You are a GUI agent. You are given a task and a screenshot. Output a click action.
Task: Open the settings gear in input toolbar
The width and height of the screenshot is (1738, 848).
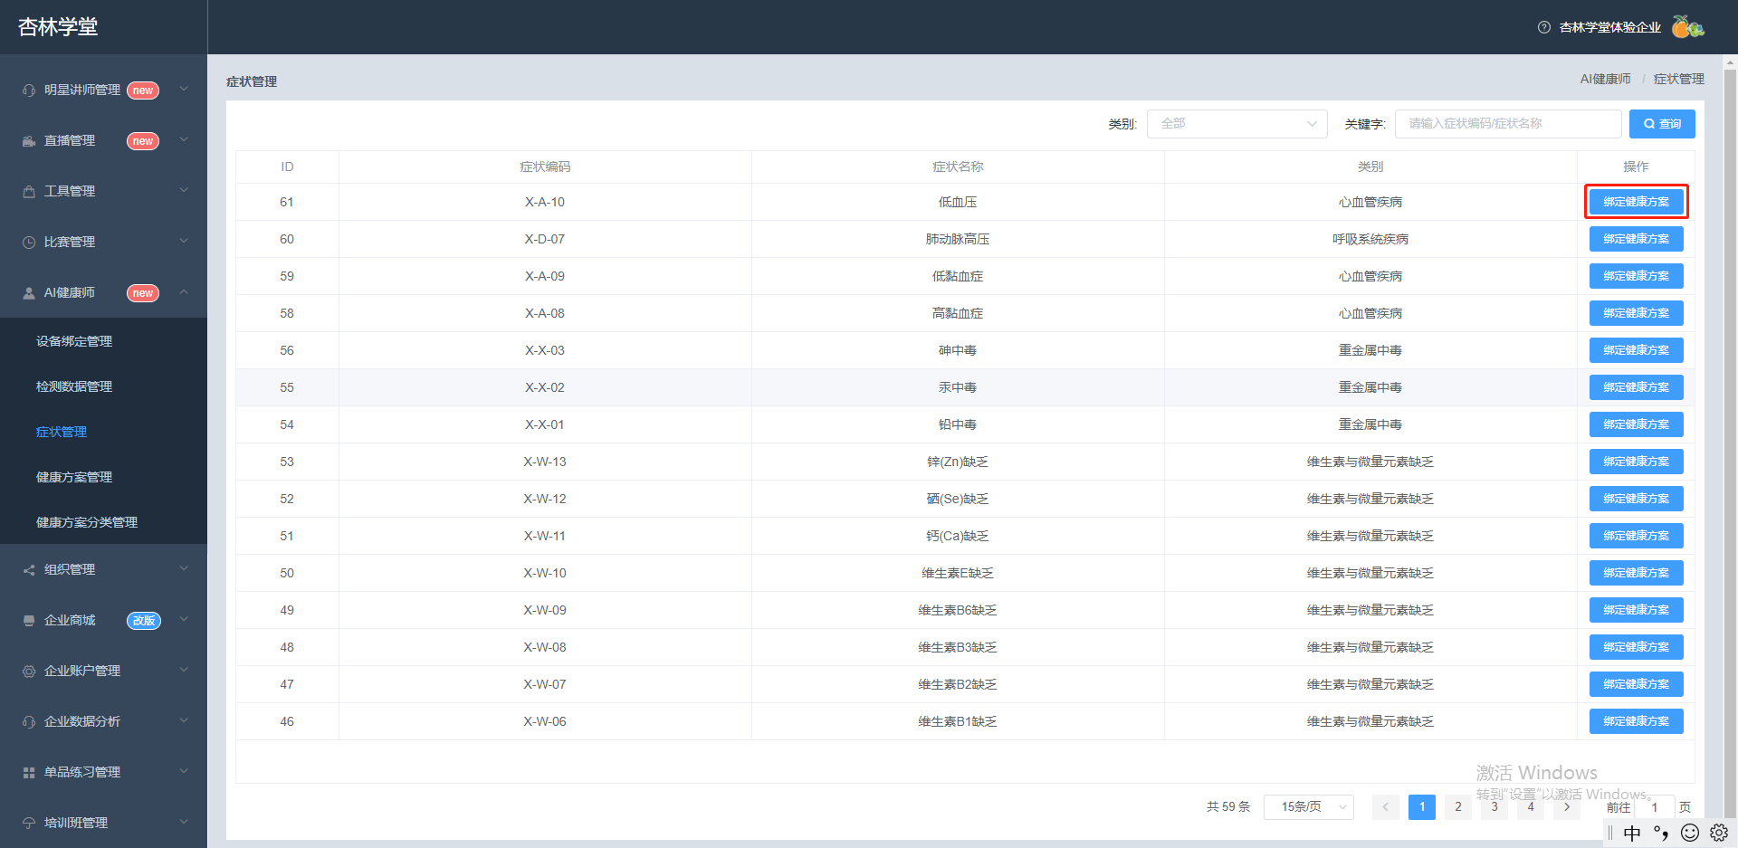tap(1719, 833)
